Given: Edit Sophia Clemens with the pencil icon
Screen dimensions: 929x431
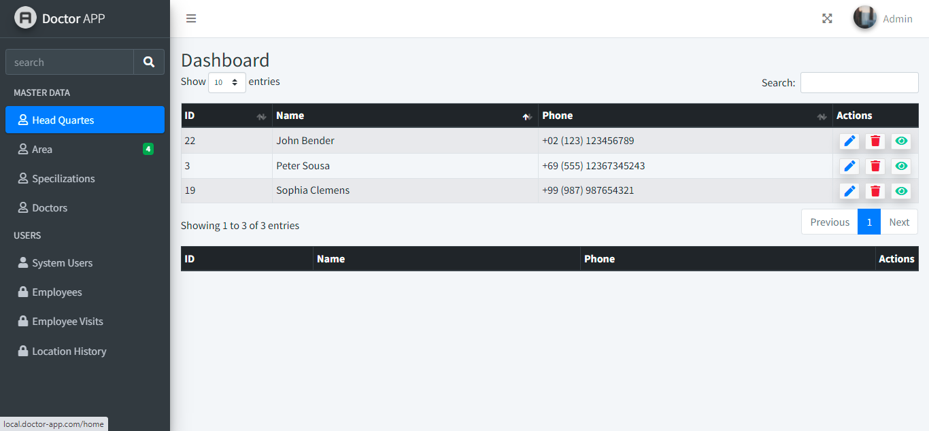Looking at the screenshot, I should click(x=849, y=190).
